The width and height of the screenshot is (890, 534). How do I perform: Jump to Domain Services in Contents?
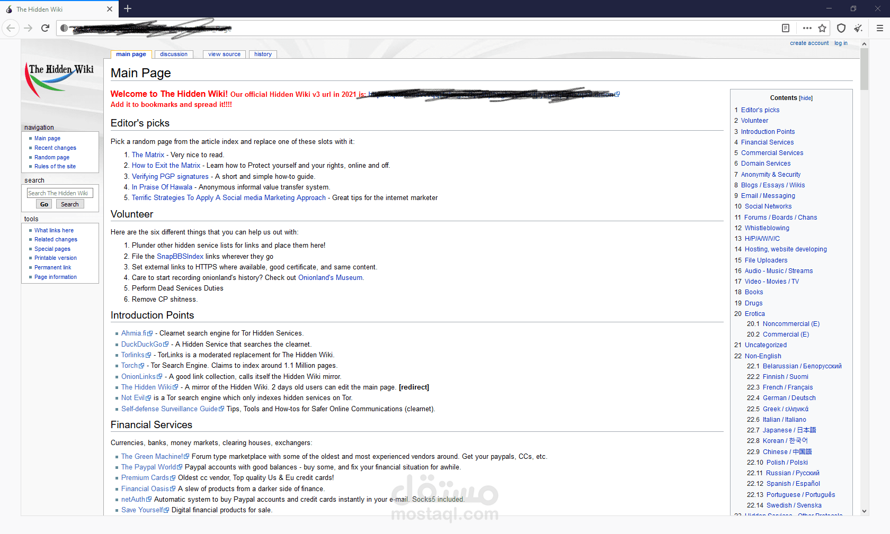pyautogui.click(x=766, y=164)
